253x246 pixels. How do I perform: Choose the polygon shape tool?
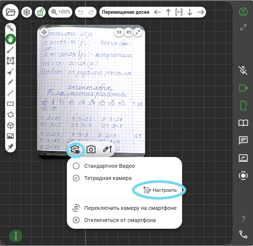[11, 114]
